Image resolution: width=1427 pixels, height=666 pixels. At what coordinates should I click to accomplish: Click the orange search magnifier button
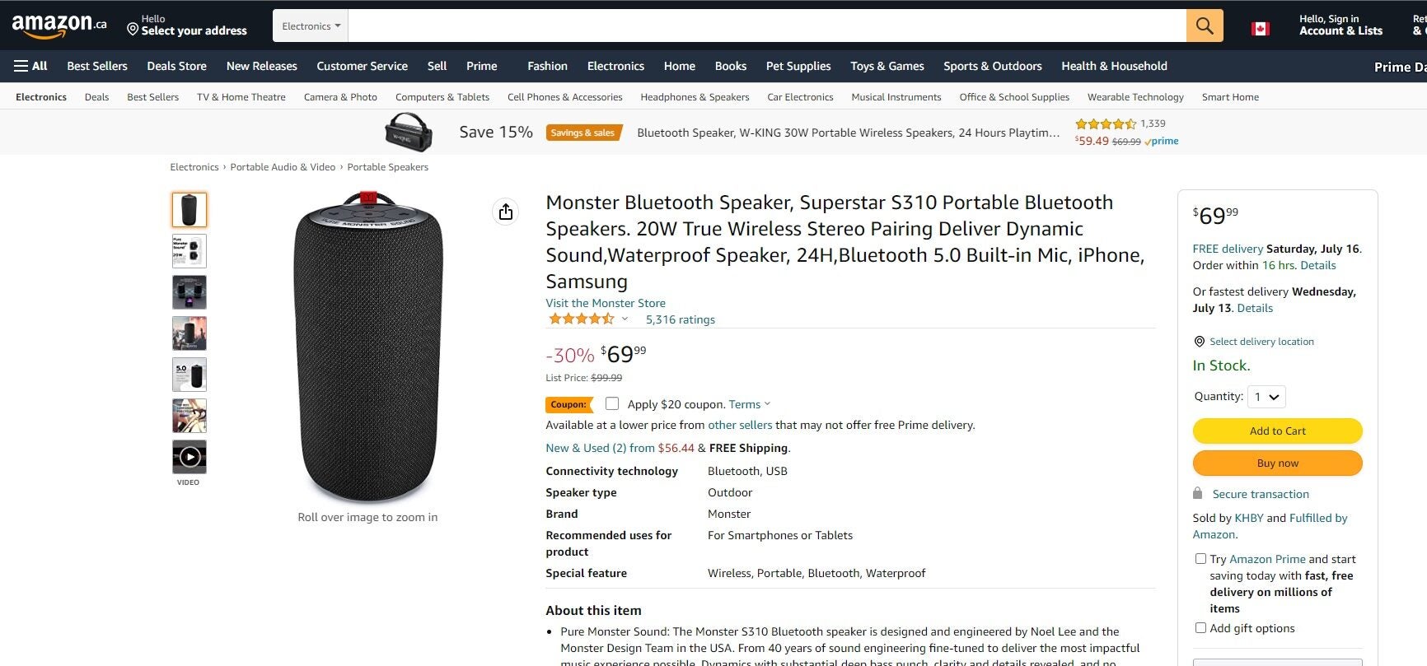[1204, 26]
